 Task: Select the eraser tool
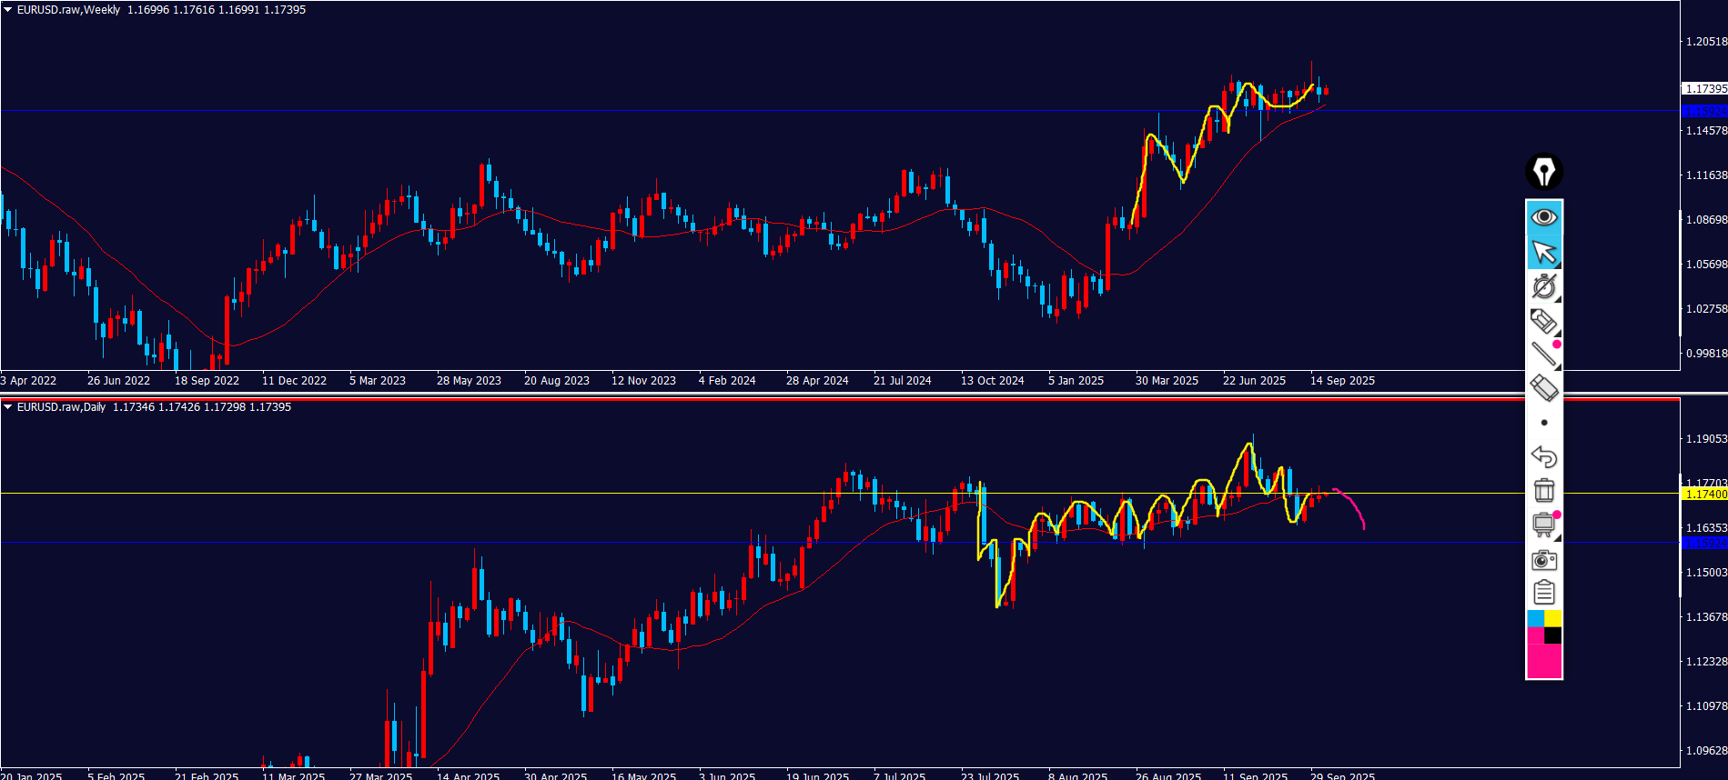pyautogui.click(x=1543, y=388)
